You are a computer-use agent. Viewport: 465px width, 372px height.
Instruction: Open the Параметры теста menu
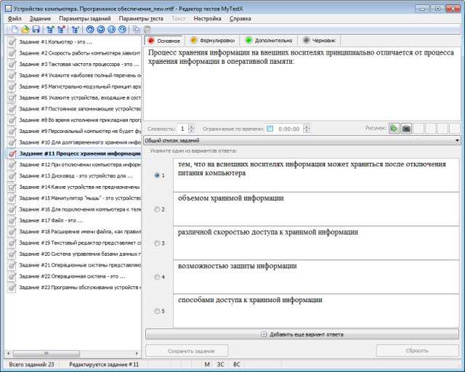coord(141,17)
